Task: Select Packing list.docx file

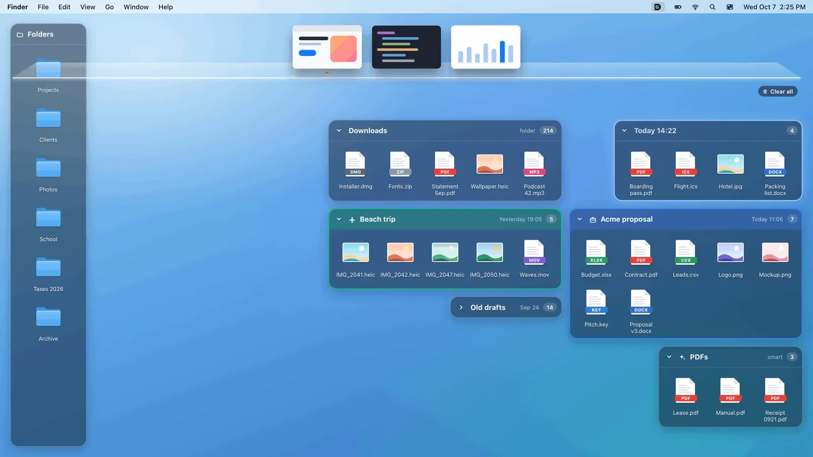Action: [775, 174]
